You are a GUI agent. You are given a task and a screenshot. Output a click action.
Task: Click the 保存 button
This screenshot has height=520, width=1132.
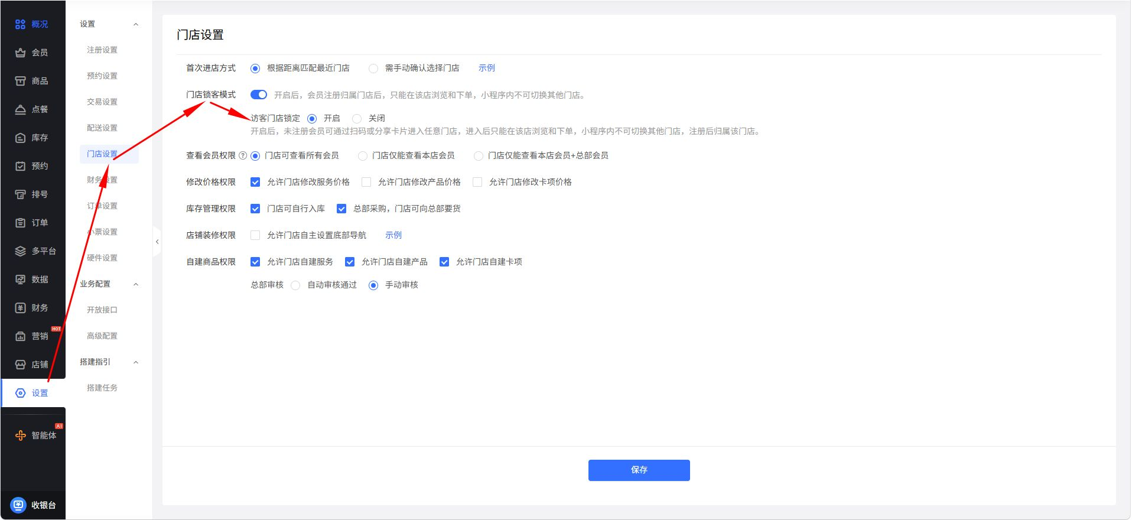coord(639,470)
